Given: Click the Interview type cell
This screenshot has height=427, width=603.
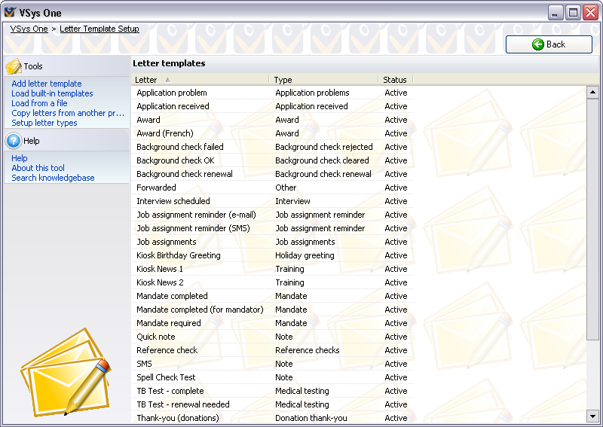Looking at the screenshot, I should (x=292, y=201).
